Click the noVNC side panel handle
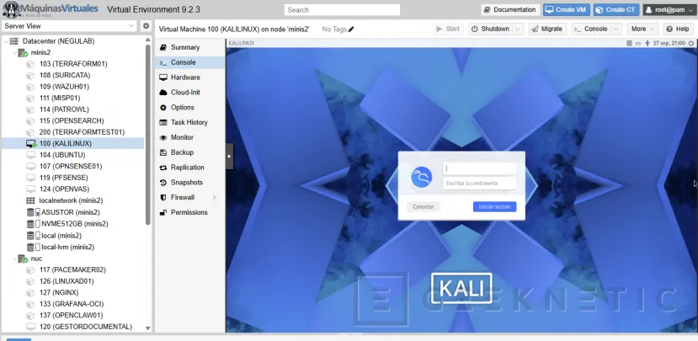The width and height of the screenshot is (698, 341). click(x=229, y=157)
